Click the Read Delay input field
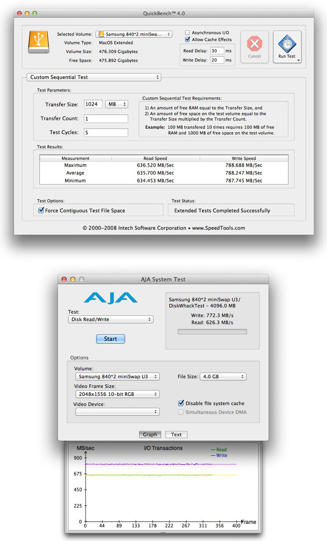327x541 pixels. [217, 51]
